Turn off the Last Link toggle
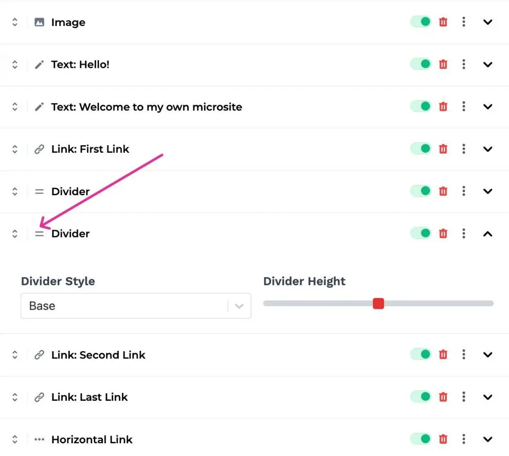Viewport: 509px width, 456px height. (421, 397)
